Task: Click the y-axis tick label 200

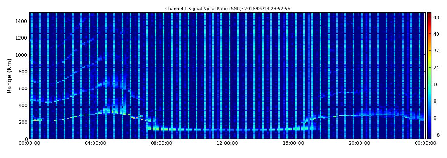Action: tap(23, 122)
